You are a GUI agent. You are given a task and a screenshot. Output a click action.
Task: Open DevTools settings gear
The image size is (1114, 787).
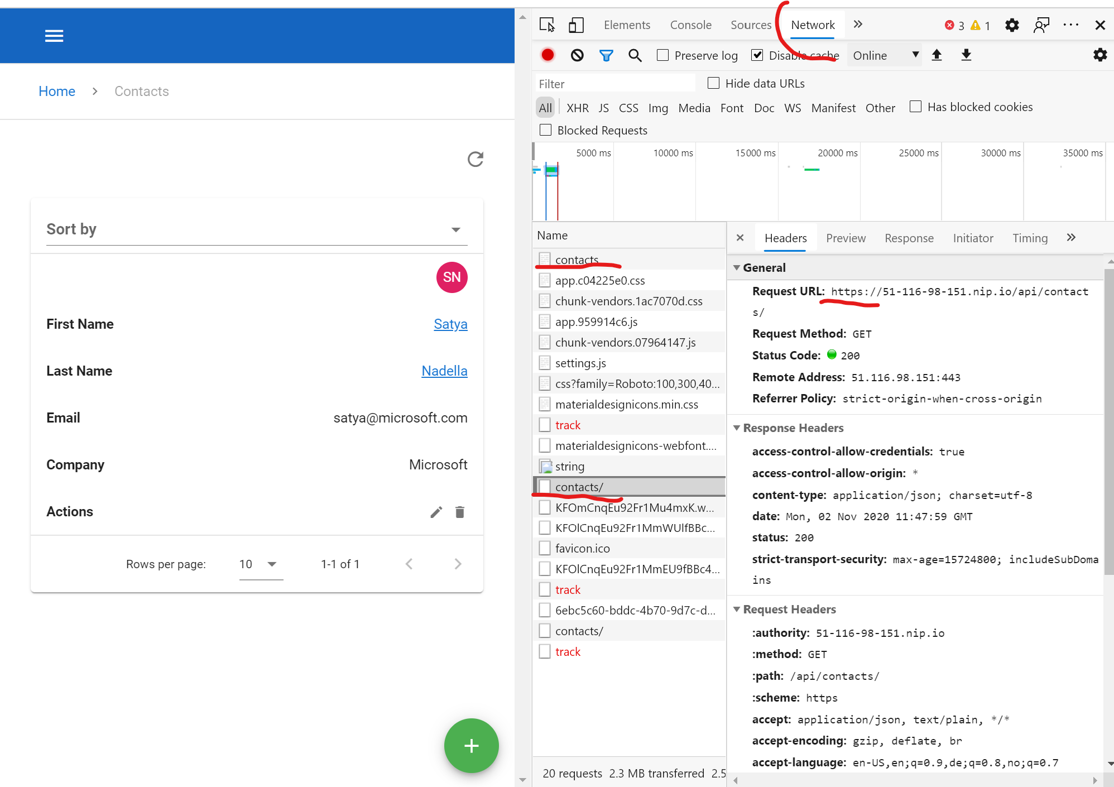coord(1012,25)
